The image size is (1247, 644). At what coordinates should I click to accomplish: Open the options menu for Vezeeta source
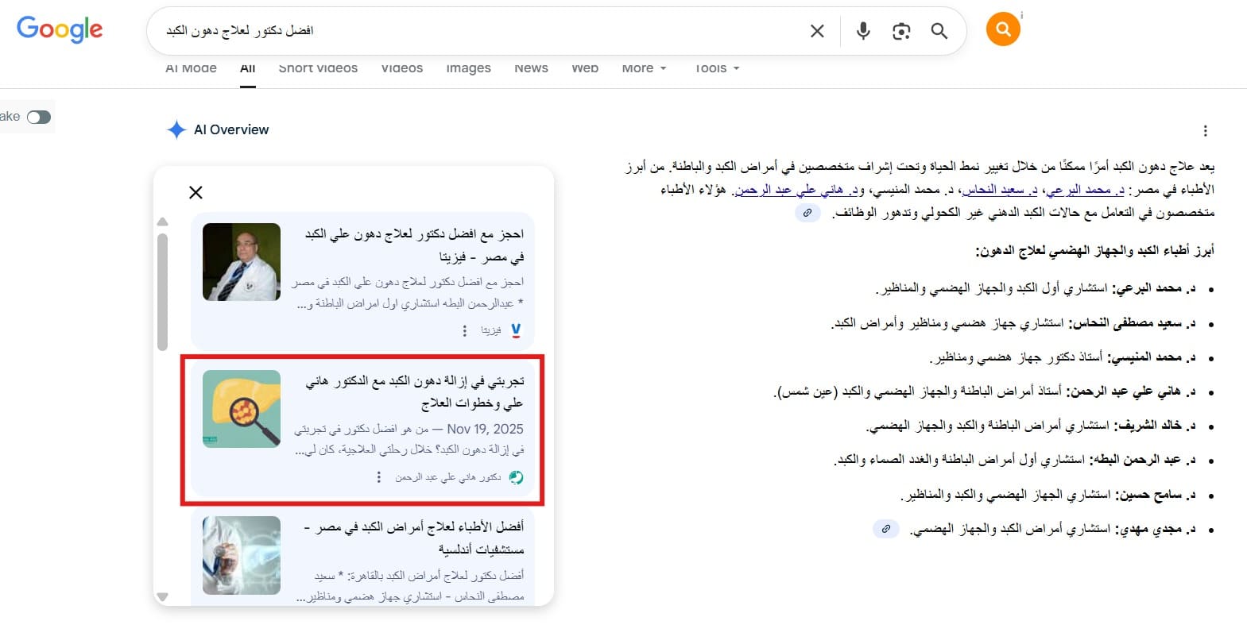click(x=465, y=330)
